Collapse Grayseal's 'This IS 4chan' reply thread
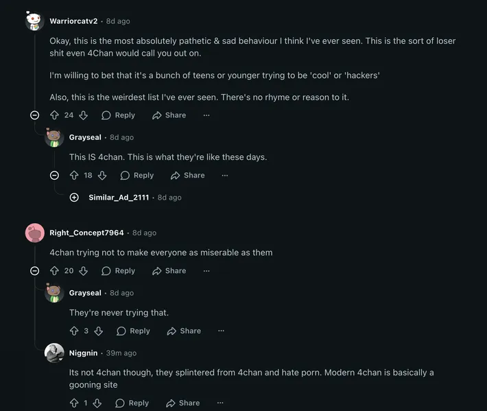This screenshot has width=487, height=411. pyautogui.click(x=55, y=176)
